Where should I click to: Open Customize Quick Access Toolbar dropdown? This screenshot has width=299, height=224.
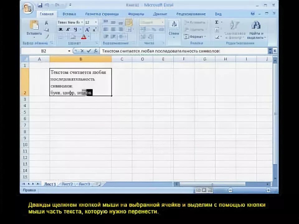pos(70,5)
